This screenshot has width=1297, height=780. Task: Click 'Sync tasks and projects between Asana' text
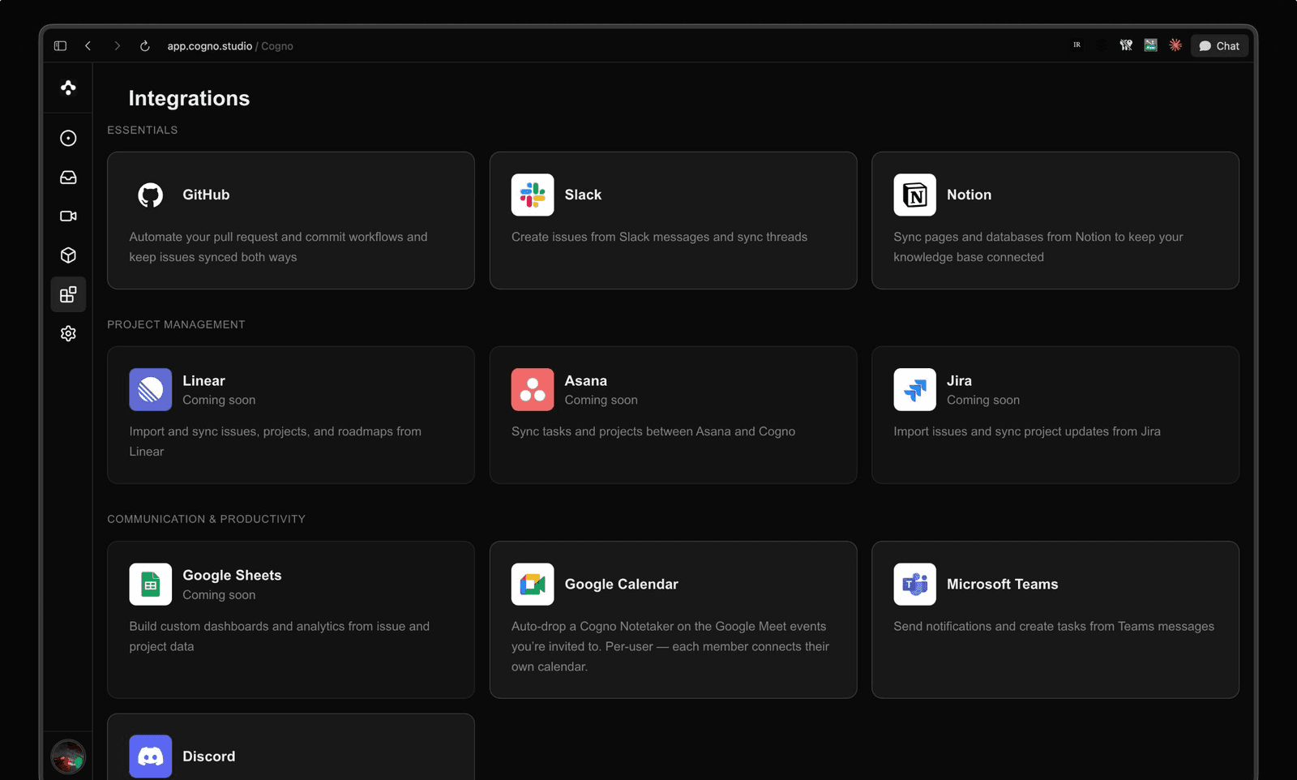click(653, 432)
